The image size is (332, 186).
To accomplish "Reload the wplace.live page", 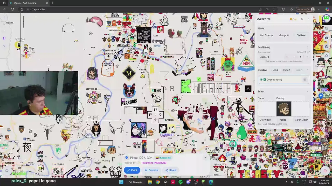I will 12,9.
